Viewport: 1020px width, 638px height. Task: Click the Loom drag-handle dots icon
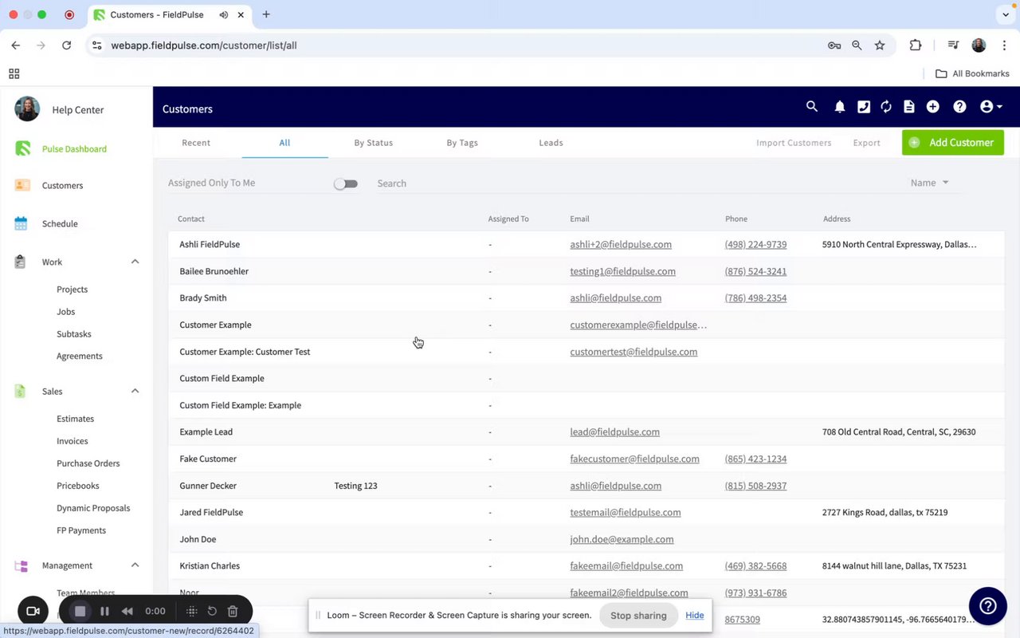191,611
